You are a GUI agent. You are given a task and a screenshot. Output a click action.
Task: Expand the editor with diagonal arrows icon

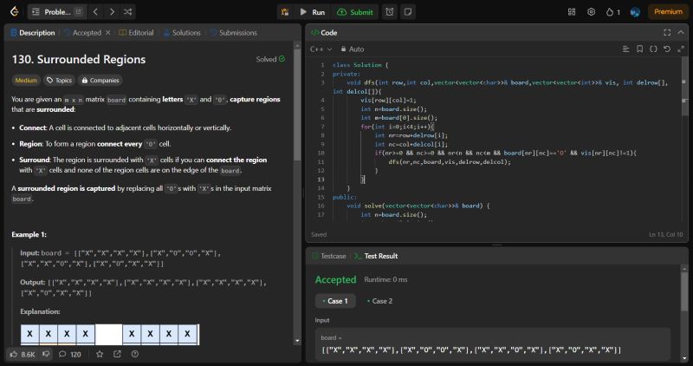click(681, 49)
